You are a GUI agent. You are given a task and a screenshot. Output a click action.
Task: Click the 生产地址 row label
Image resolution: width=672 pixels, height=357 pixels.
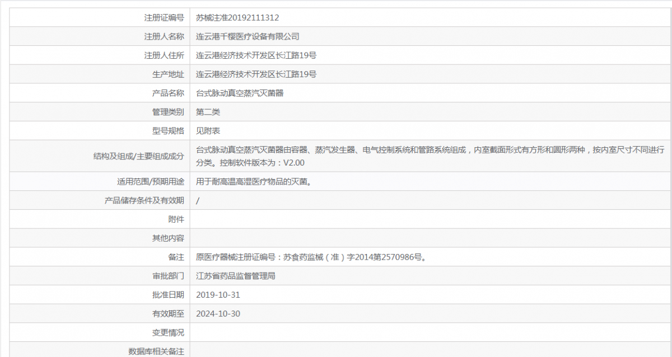[171, 73]
